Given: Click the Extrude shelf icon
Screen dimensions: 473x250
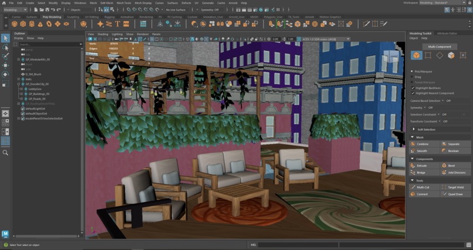Looking at the screenshot, I should (272, 24).
